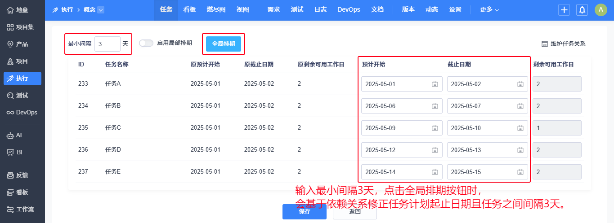Click the 返回 button
Viewport: 614px width, 223px height.
point(355,212)
